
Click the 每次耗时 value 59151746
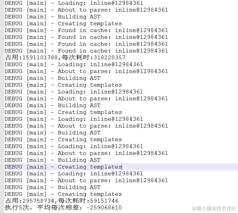pyautogui.click(x=104, y=201)
